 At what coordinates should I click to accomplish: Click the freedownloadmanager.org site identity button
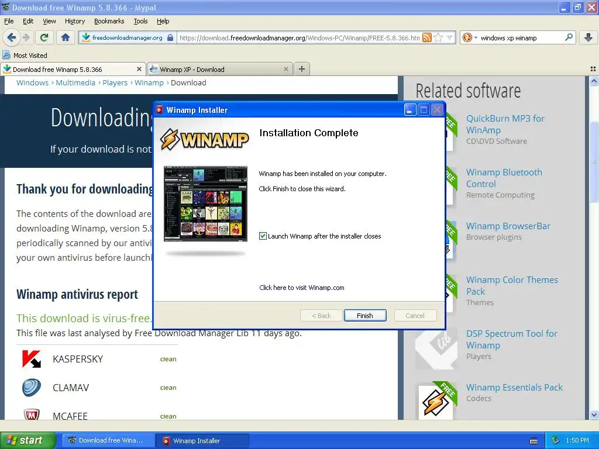coord(128,37)
